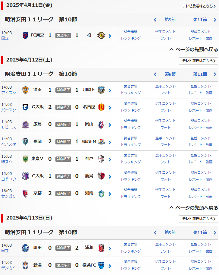Open レポート・動画 for 町田 vs 浦和

[201, 251]
